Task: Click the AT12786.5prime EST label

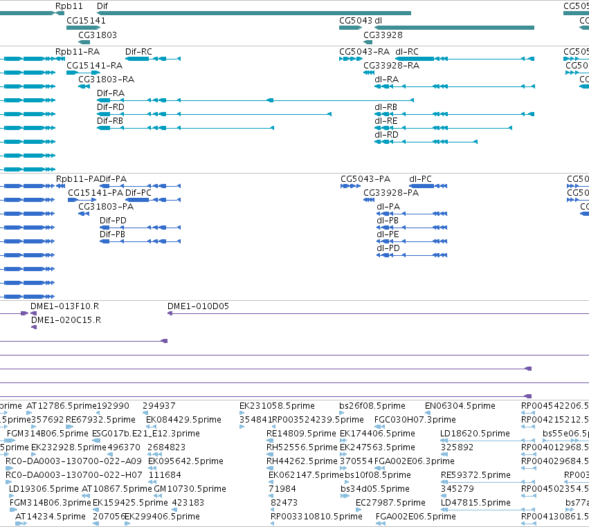Action: click(x=62, y=406)
